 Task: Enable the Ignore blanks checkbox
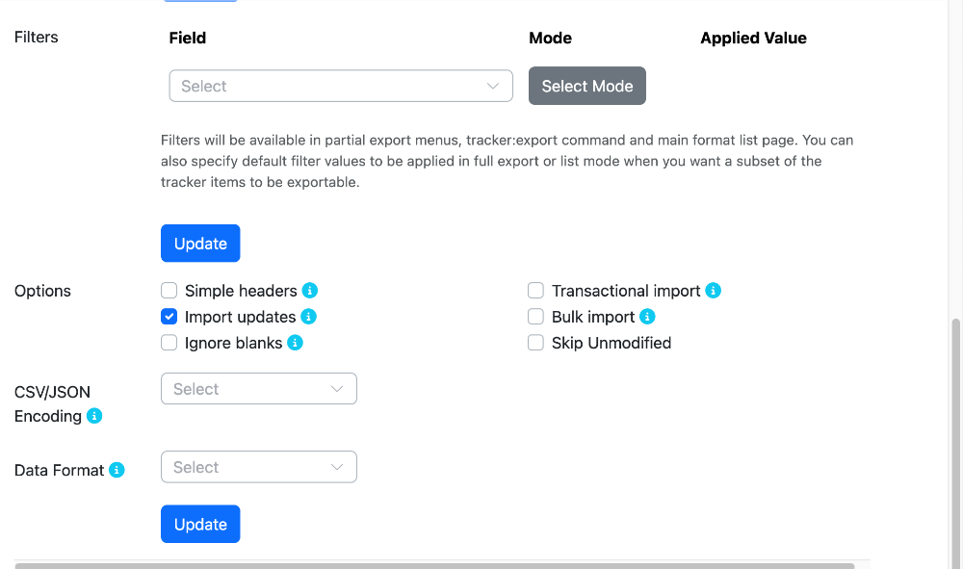(169, 343)
